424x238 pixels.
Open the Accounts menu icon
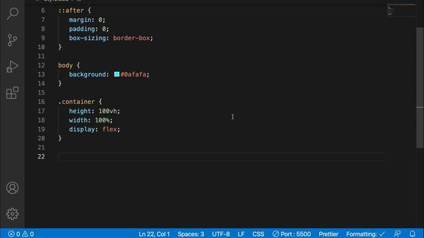12,188
